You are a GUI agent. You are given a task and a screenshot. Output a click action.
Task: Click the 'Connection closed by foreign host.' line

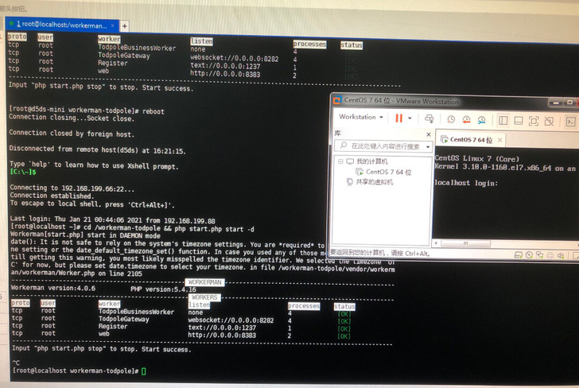coord(72,134)
